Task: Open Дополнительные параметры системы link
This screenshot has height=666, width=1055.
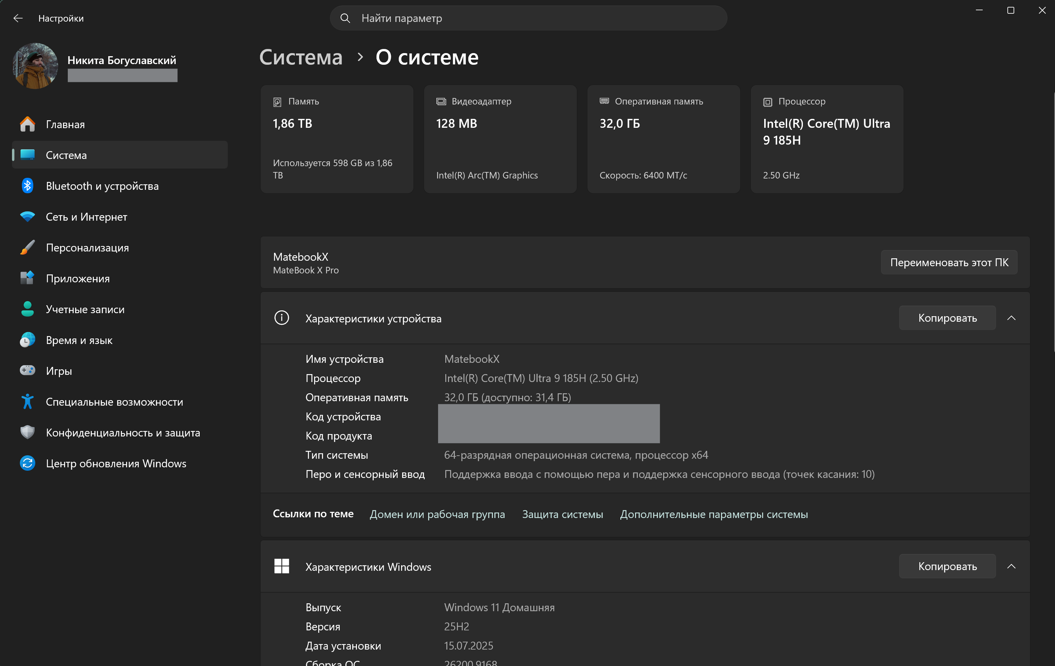Action: 714,514
